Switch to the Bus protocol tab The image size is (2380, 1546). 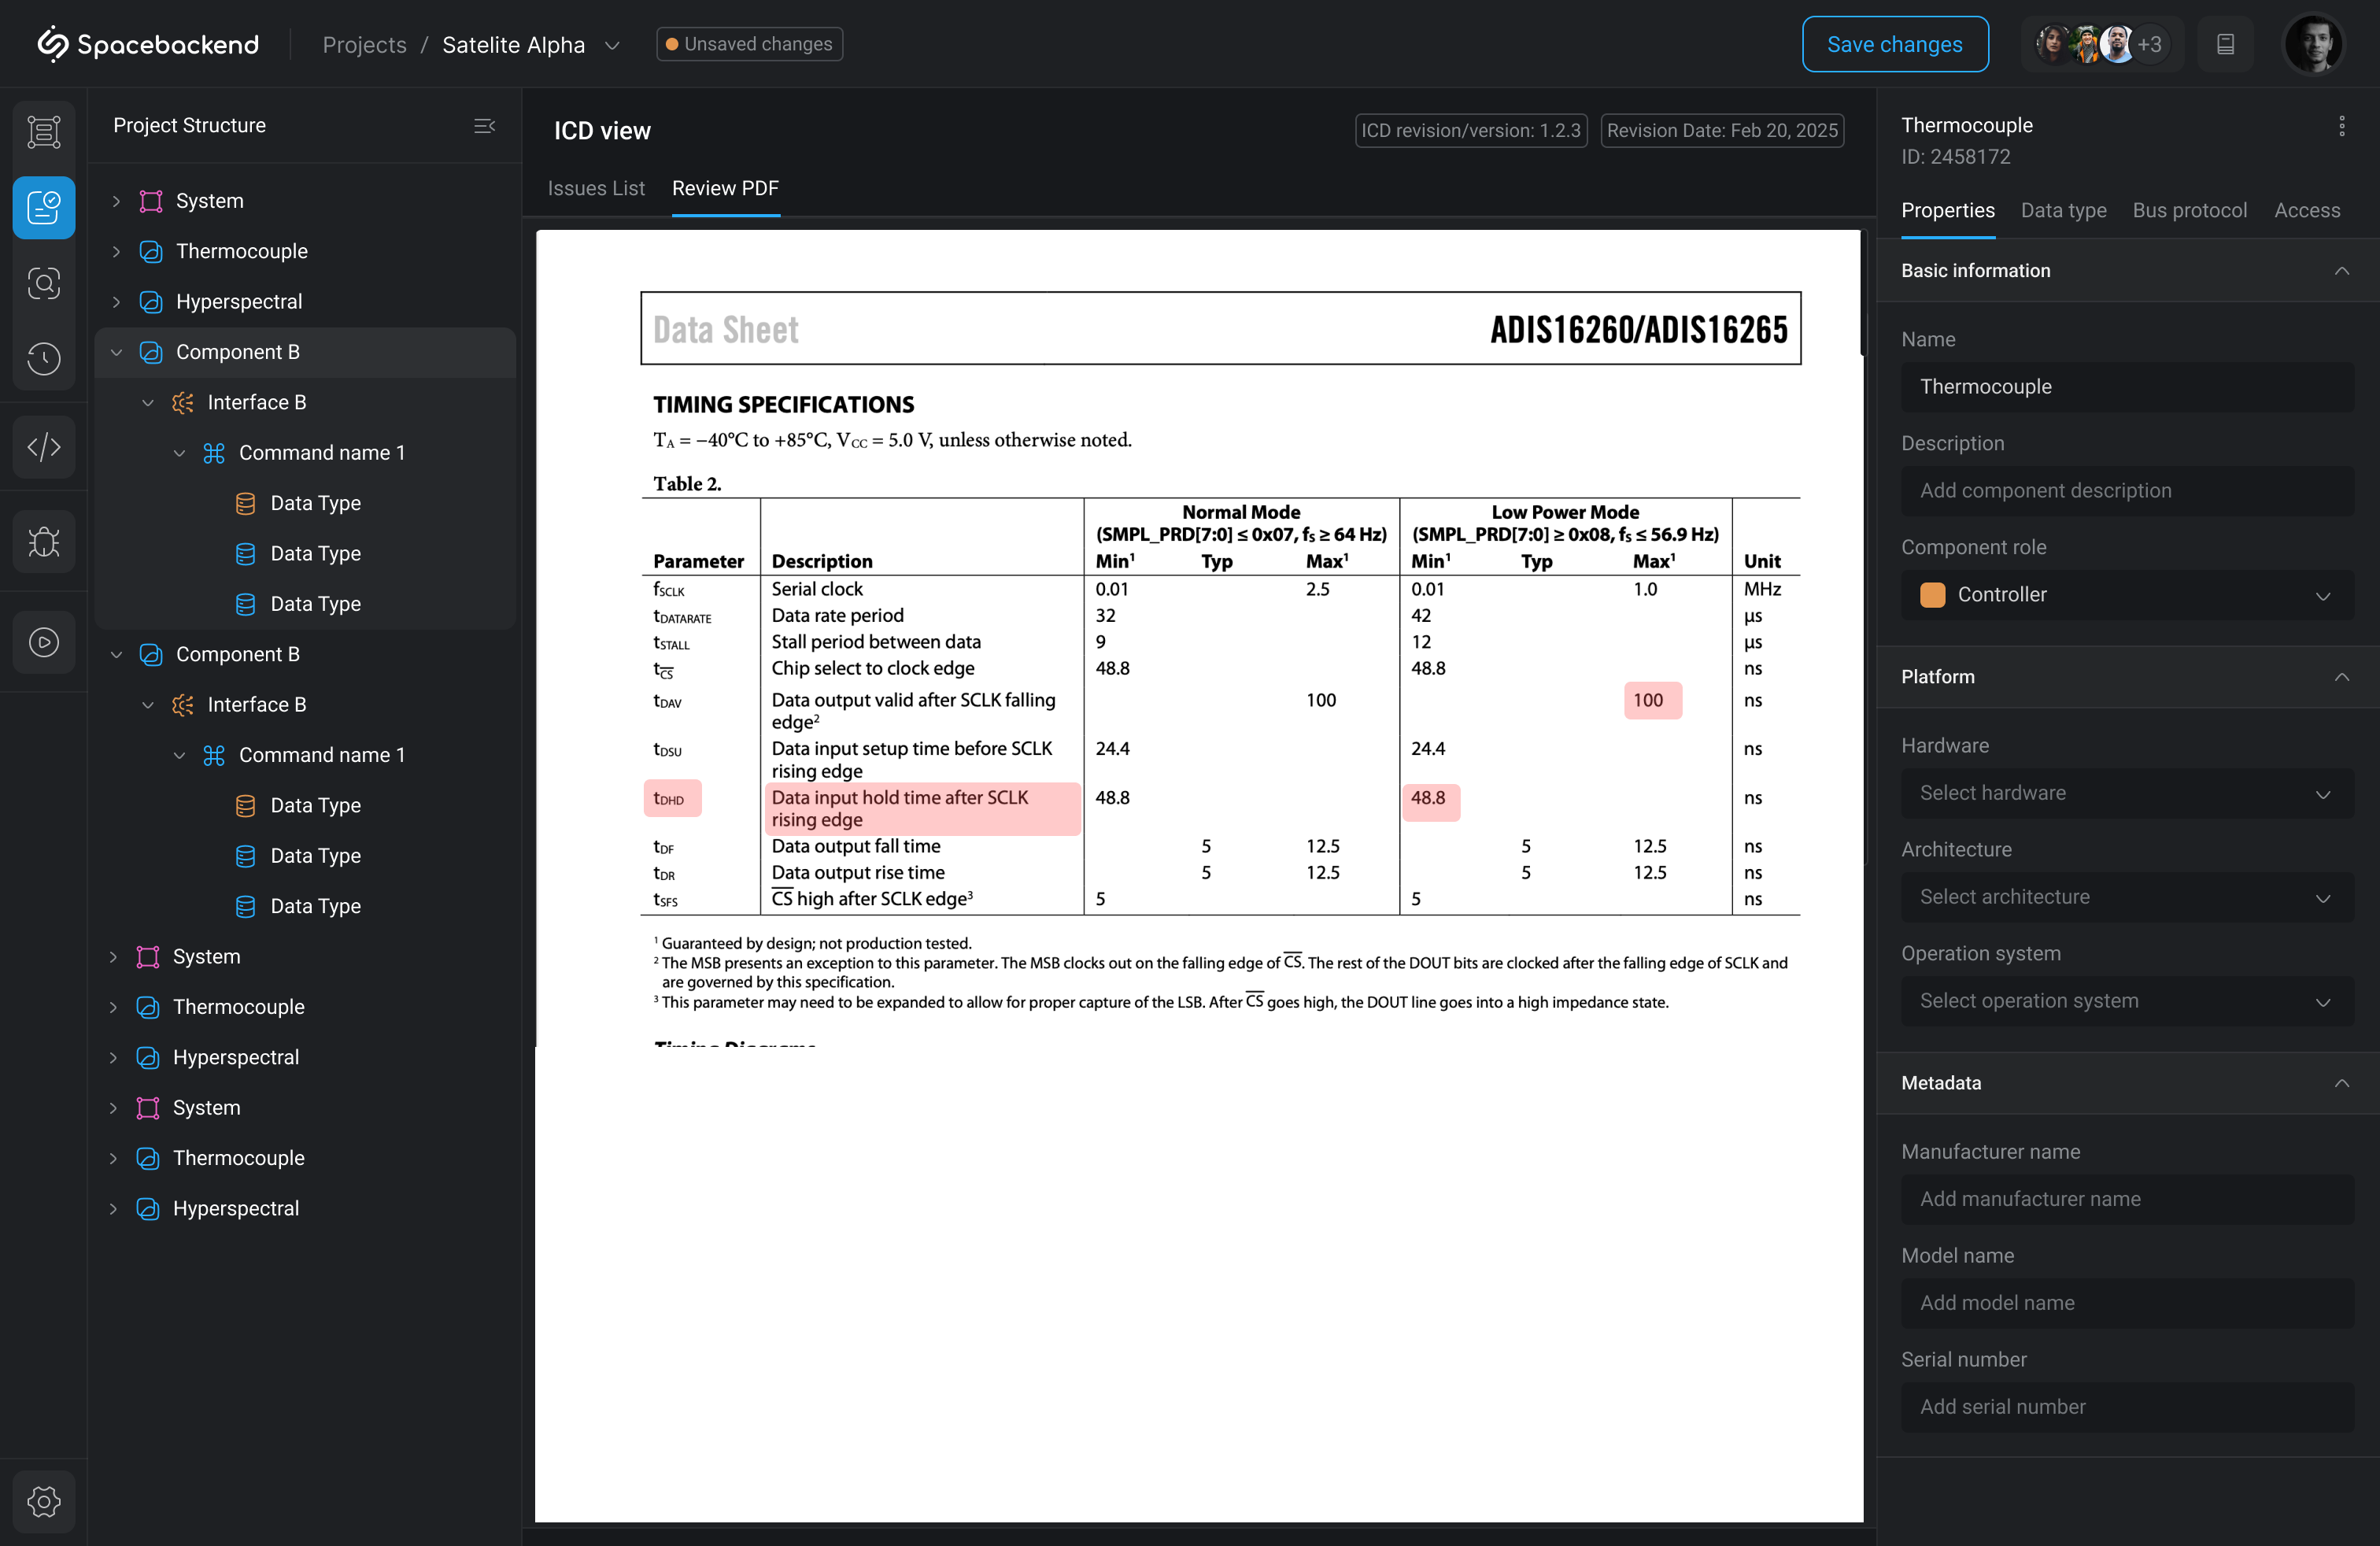point(2189,210)
